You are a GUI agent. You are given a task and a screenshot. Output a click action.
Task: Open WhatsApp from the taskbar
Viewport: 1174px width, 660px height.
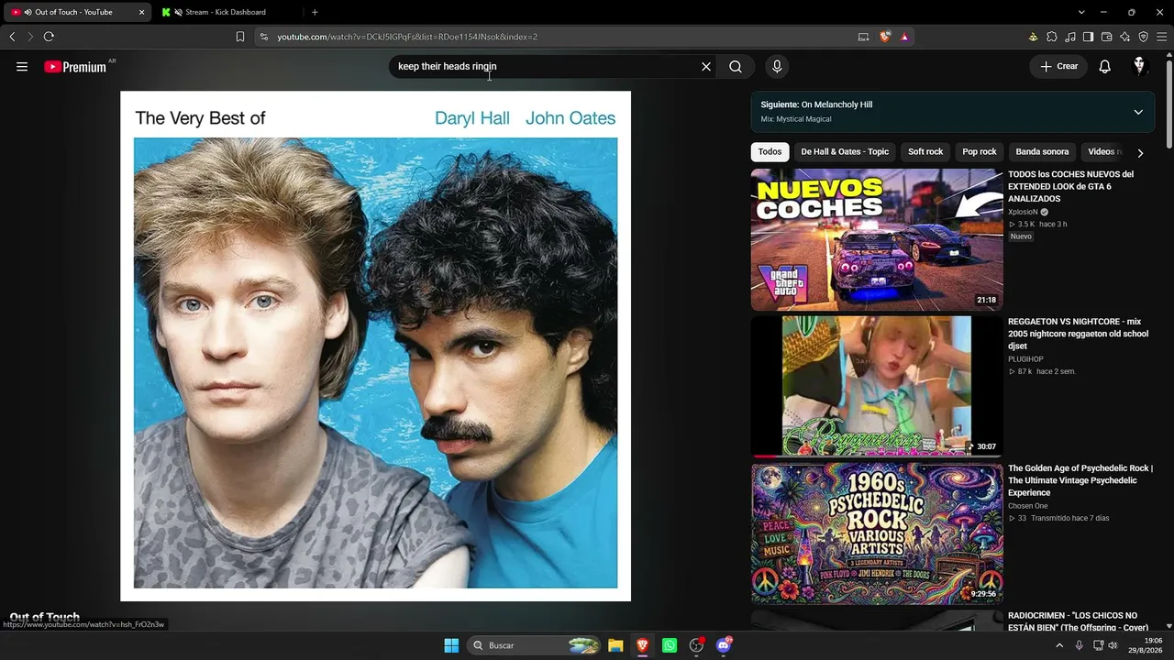click(670, 645)
